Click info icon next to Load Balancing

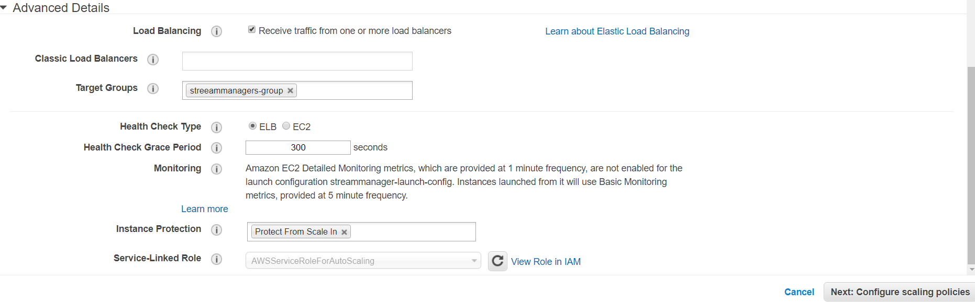[x=216, y=31]
